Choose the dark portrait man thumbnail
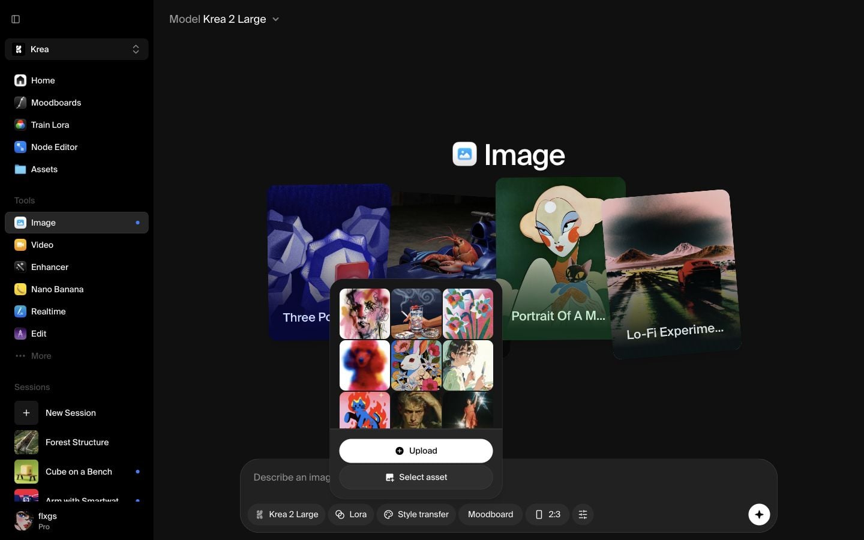The image size is (864, 540). (x=416, y=410)
